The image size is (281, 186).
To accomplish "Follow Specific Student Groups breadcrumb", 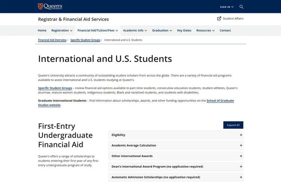I will pos(85,40).
